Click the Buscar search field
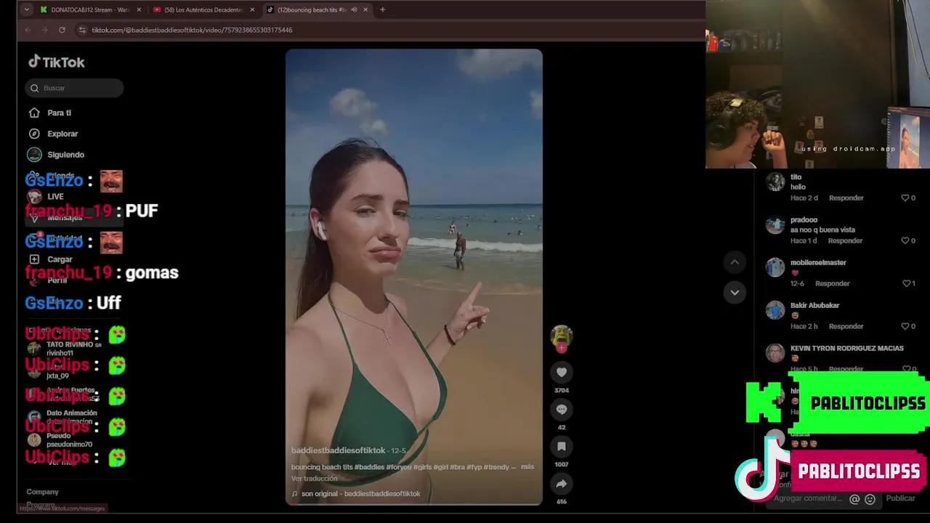 [x=74, y=88]
